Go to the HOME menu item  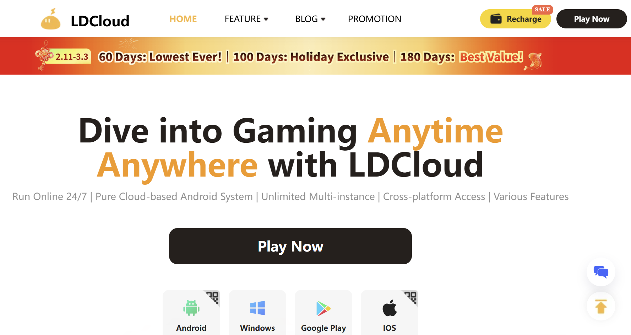[x=183, y=19]
